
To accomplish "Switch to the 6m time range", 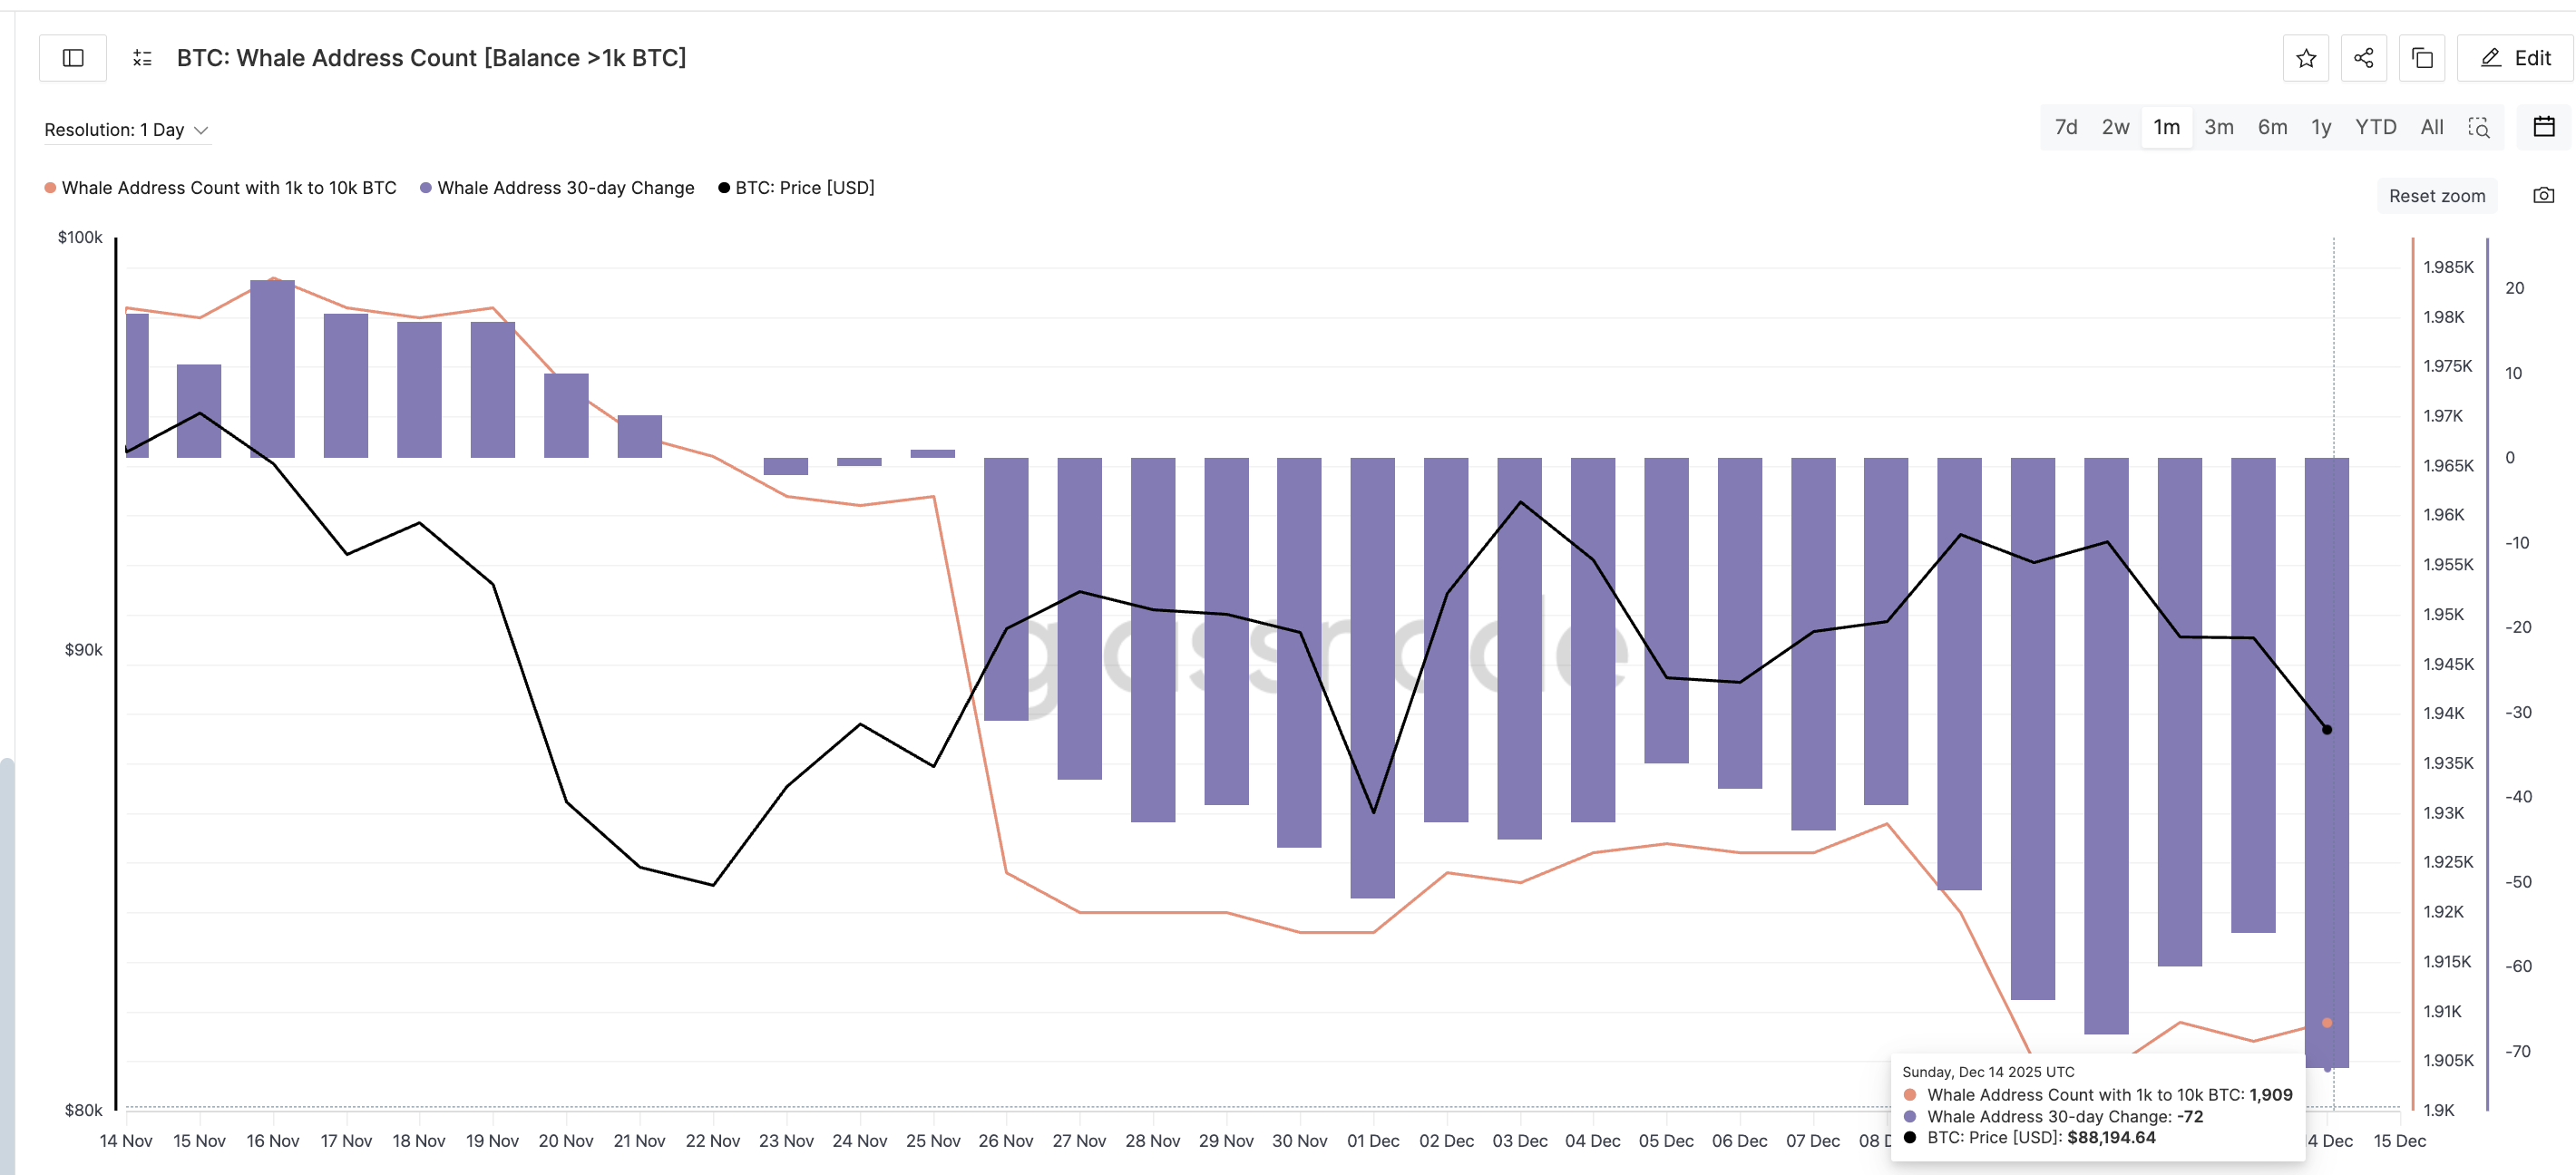I will 2272,127.
